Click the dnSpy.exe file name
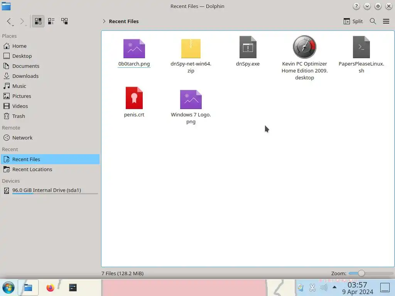Screen dimensions: 395x296 [x=248, y=64]
